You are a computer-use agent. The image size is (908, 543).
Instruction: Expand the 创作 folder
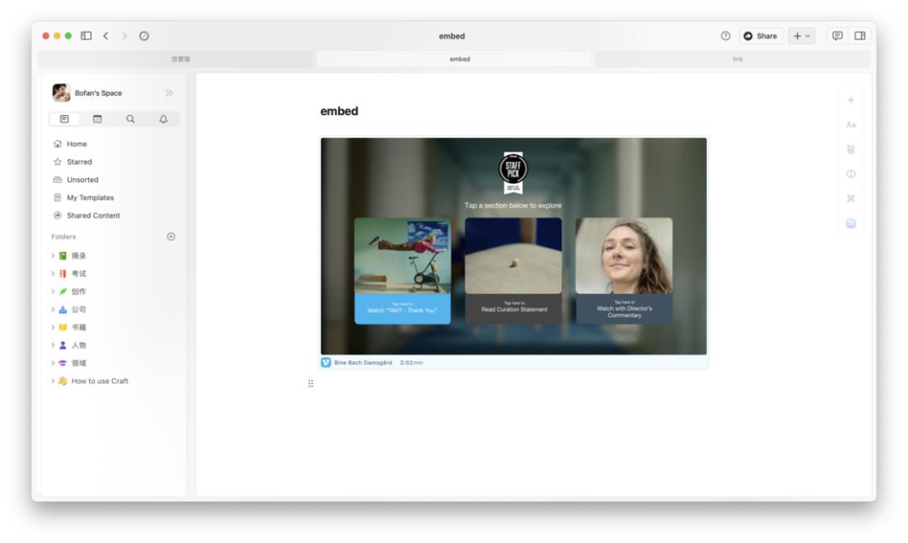pyautogui.click(x=53, y=292)
